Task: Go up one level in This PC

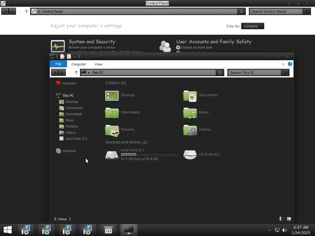Action: (x=76, y=73)
